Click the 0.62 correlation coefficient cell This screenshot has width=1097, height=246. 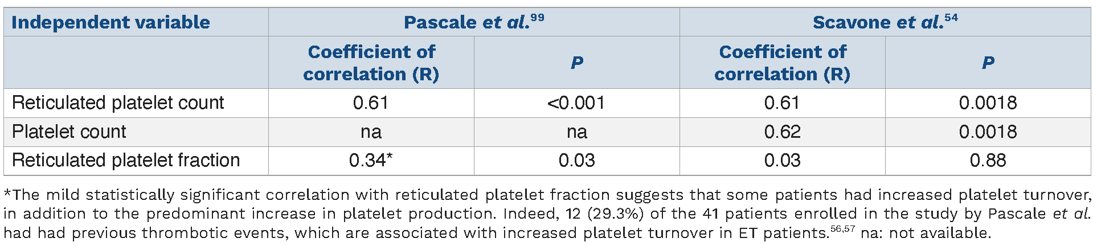pyautogui.click(x=782, y=132)
